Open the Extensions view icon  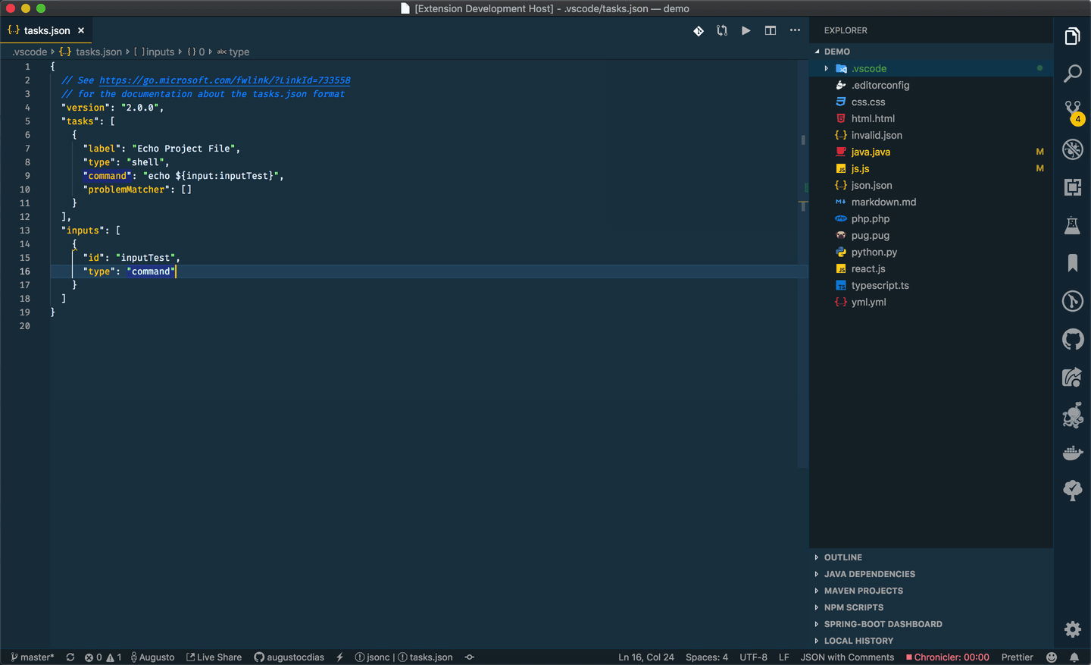(x=1072, y=187)
